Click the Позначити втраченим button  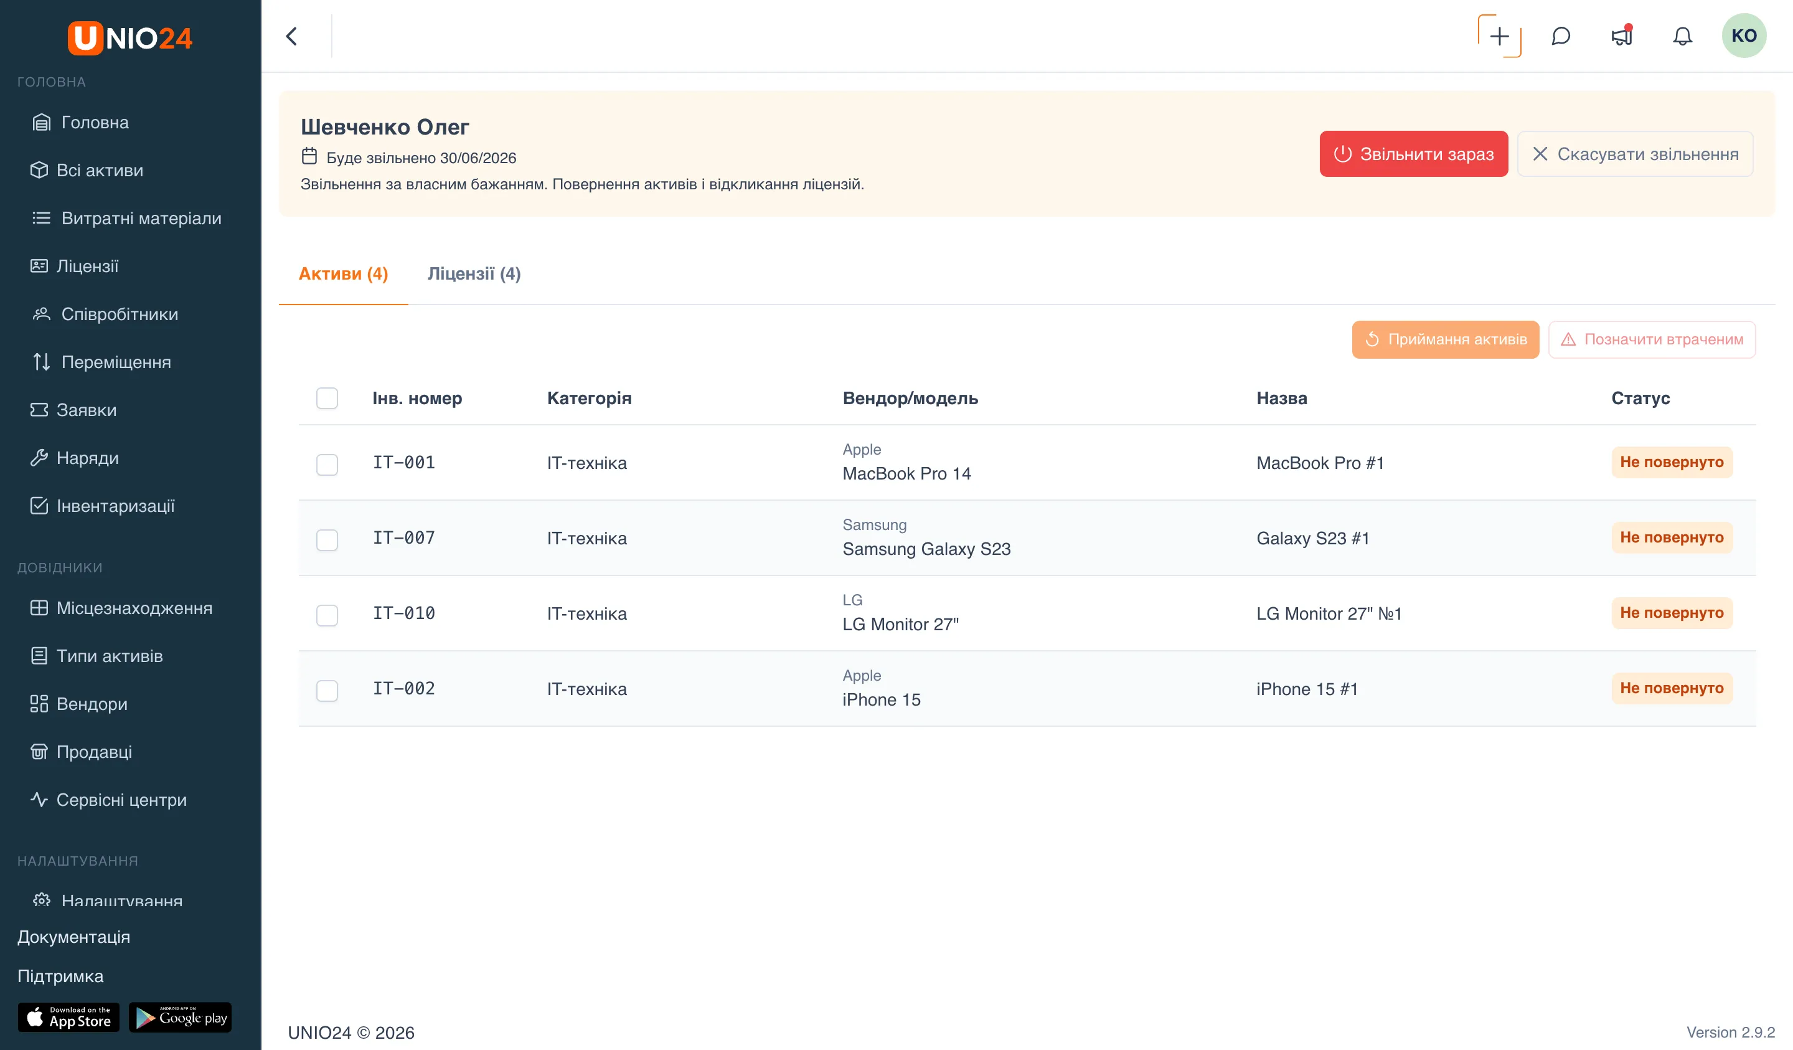[x=1652, y=339]
